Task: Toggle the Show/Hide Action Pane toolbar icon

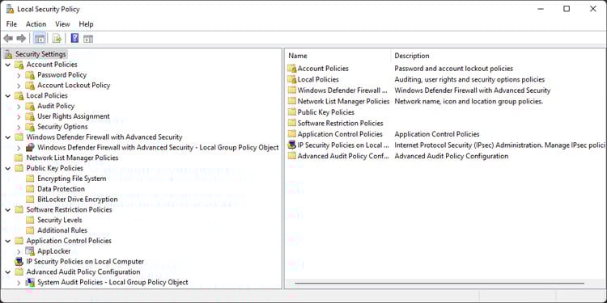Action: (88, 38)
